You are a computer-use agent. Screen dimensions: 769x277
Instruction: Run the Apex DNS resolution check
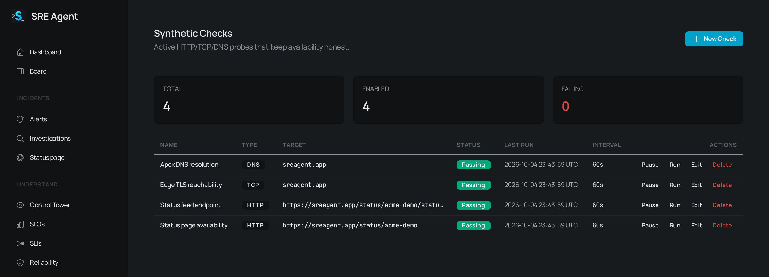675,165
